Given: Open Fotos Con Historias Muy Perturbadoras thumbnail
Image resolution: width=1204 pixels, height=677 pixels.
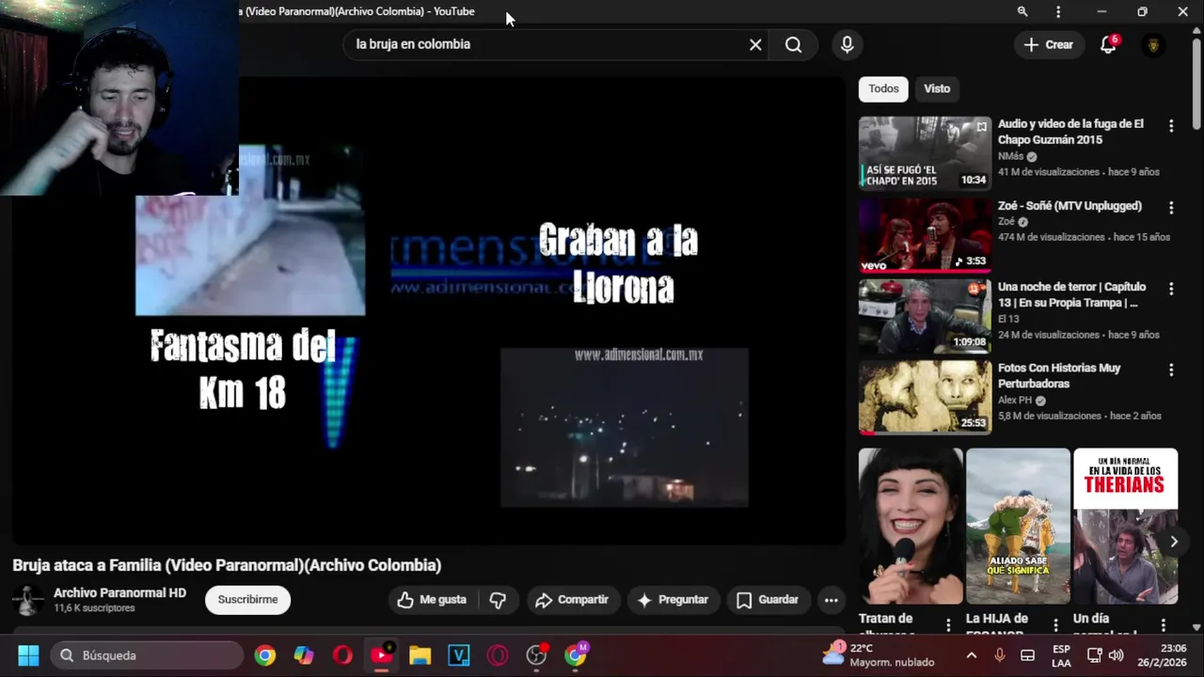Looking at the screenshot, I should [925, 397].
